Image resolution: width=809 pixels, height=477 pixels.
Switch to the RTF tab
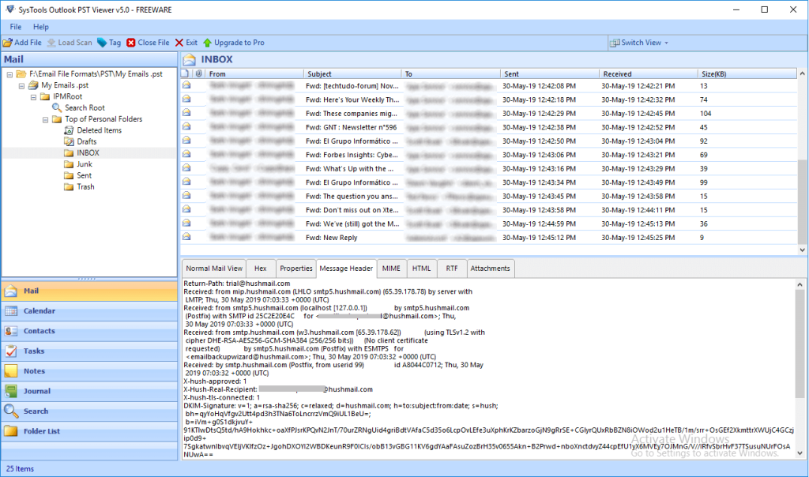(452, 269)
